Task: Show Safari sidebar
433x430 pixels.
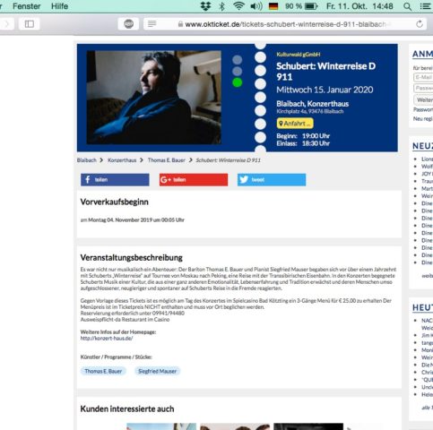Action: [29, 24]
